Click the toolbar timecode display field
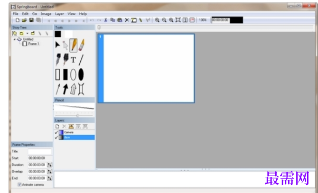 [220, 20]
